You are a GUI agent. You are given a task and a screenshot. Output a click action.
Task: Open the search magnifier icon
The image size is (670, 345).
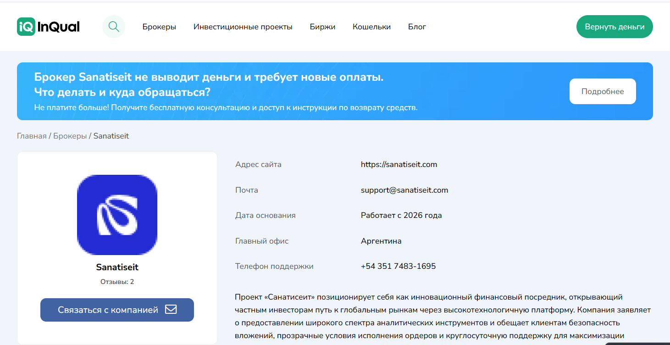pos(114,27)
